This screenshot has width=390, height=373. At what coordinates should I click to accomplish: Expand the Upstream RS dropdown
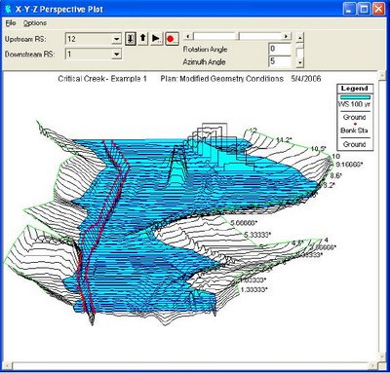click(117, 39)
